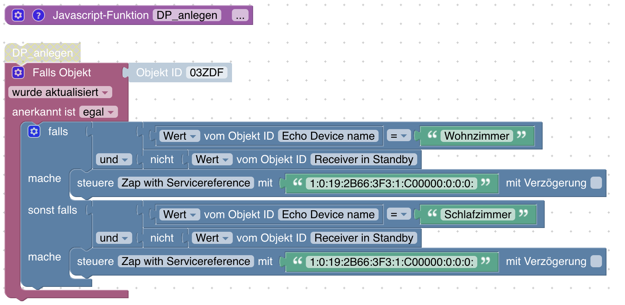This screenshot has height=305, width=625.
Task: Open Wert dropdown in first Receiver in Standby row
Action: [212, 159]
